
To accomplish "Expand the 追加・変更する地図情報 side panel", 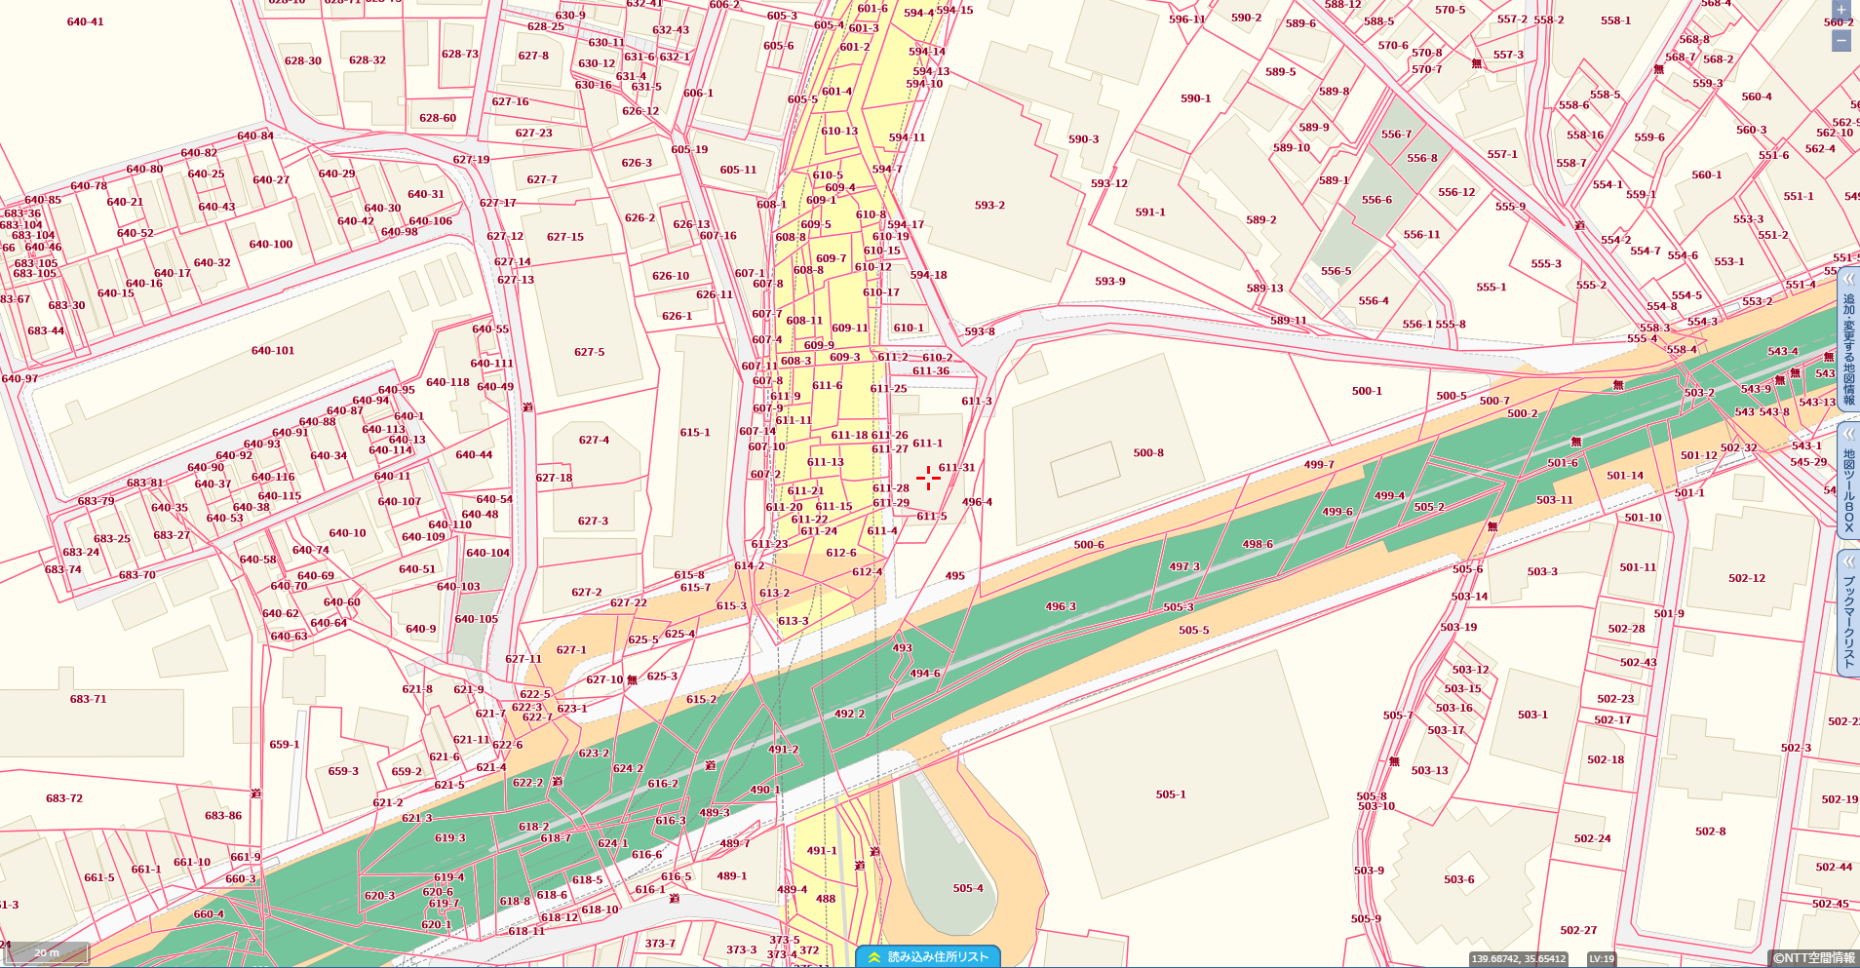I will 1848,339.
